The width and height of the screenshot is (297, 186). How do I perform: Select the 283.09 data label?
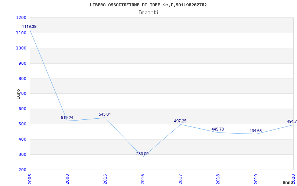point(143,154)
